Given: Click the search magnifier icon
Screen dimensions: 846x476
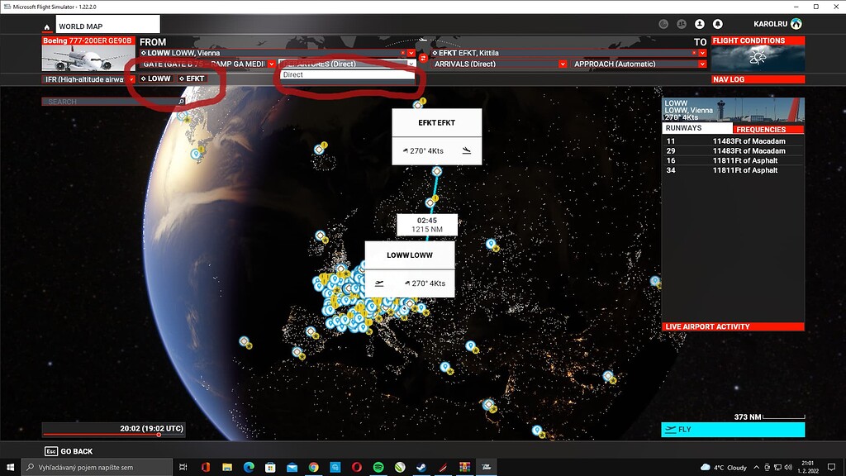Looking at the screenshot, I should coord(180,101).
